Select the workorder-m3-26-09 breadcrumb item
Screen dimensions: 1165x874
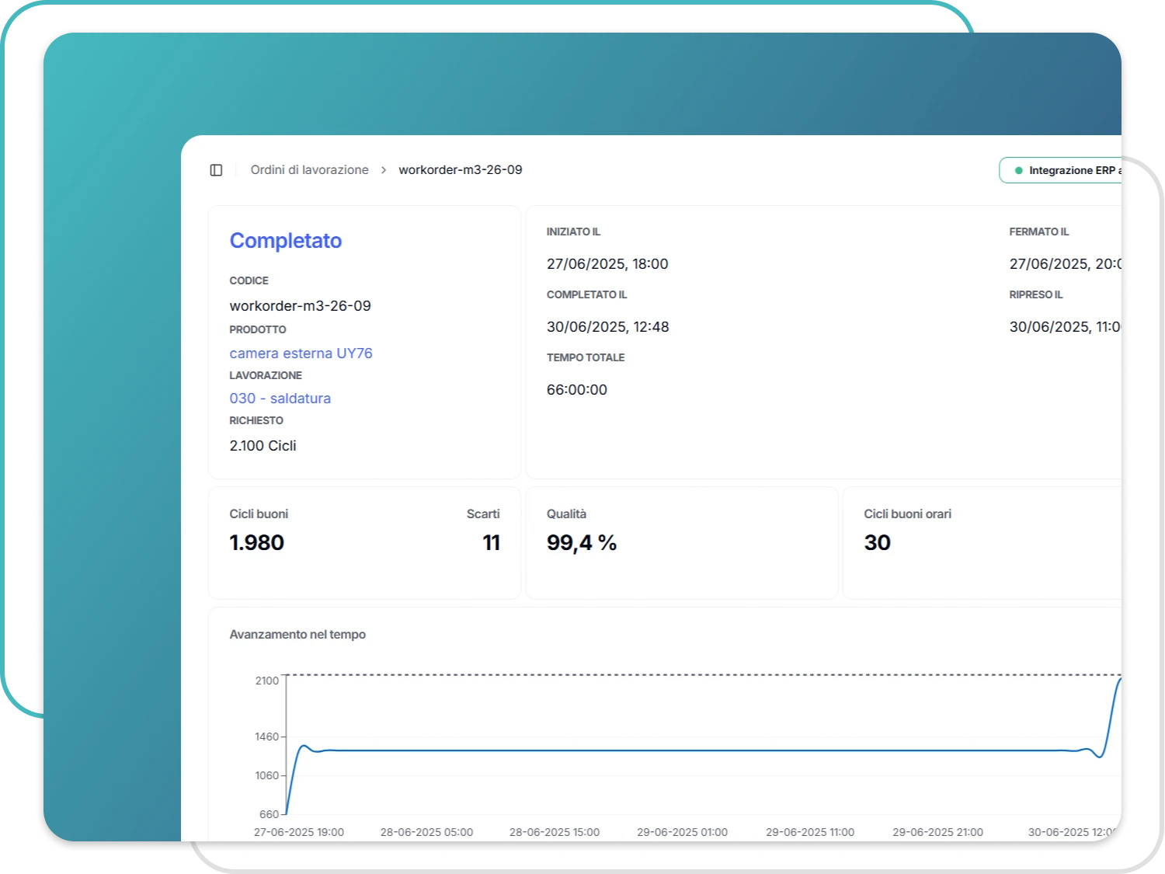click(x=460, y=170)
